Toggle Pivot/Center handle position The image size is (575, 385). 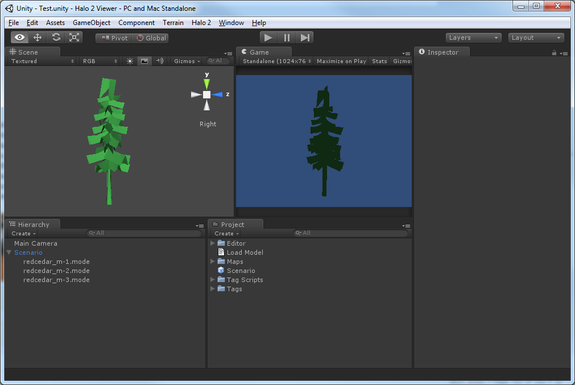114,38
